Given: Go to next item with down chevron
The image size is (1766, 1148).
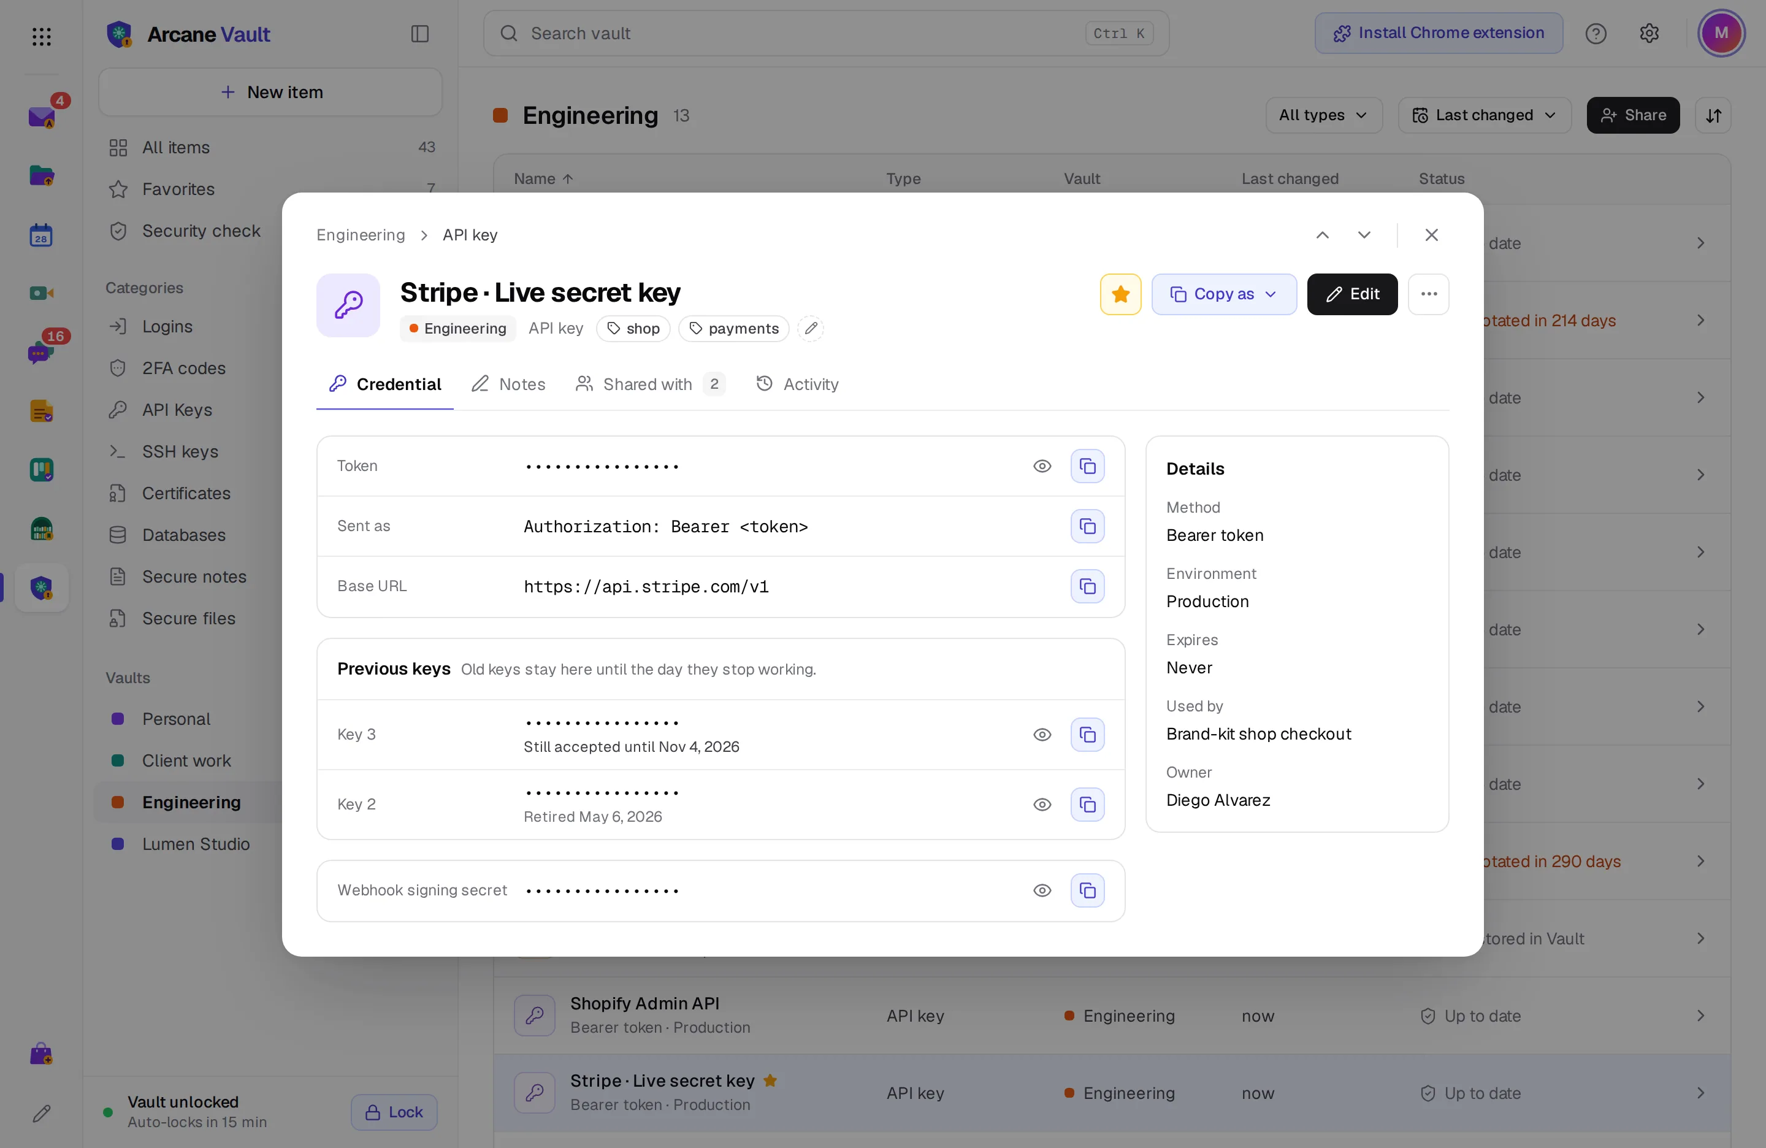Looking at the screenshot, I should 1364,235.
